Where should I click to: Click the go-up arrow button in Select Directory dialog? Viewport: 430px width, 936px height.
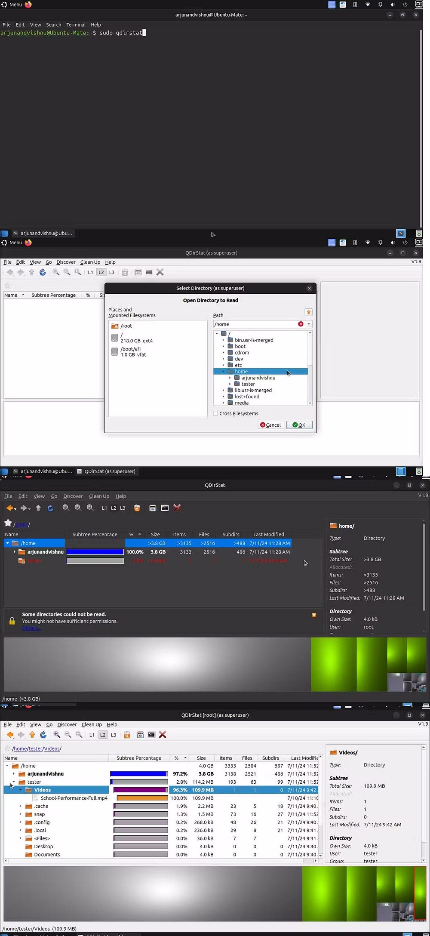tap(308, 312)
